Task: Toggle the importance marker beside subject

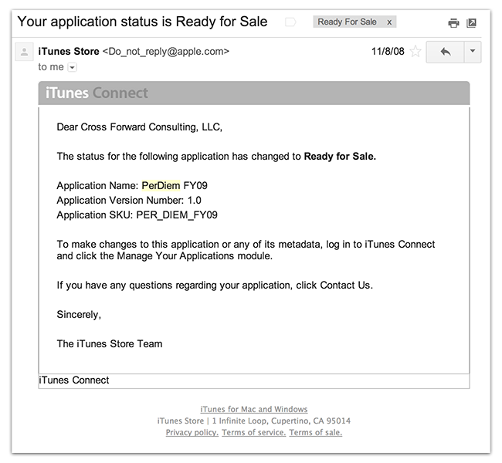Action: 290,22
